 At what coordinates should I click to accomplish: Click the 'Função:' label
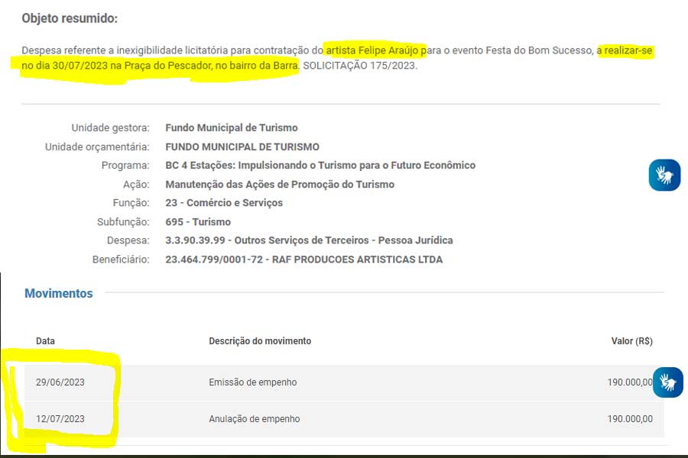[x=131, y=203]
